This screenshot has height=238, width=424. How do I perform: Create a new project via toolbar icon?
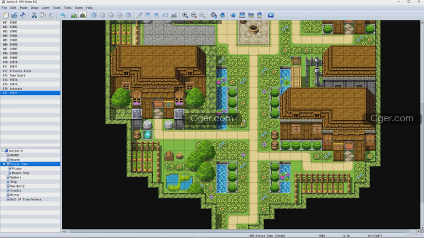pos(6,15)
